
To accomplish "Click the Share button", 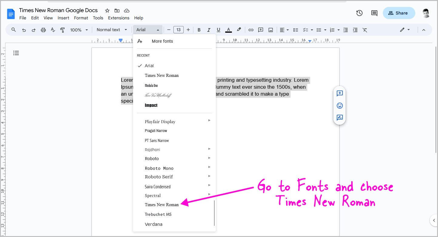I will pos(399,13).
